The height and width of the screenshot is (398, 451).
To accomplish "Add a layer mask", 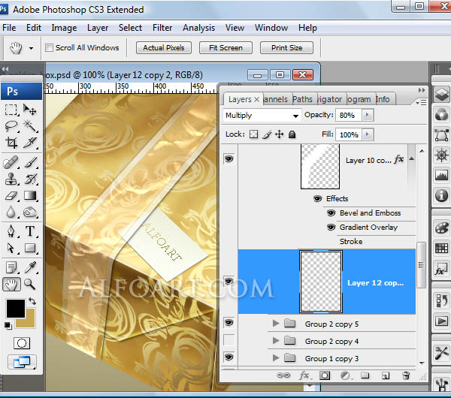I will coord(325,375).
